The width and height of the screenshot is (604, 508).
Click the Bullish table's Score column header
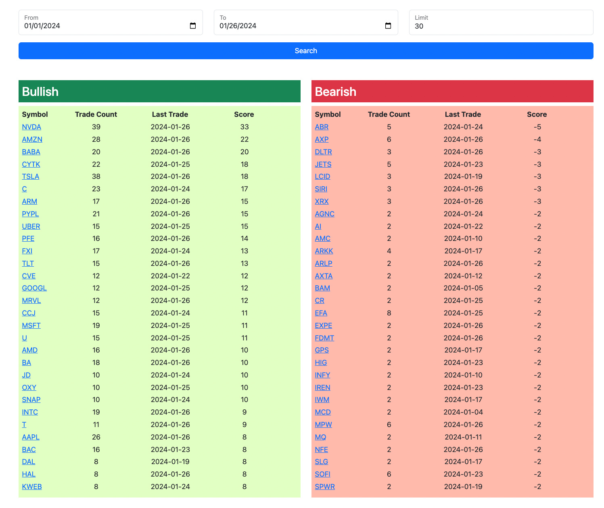tap(244, 114)
